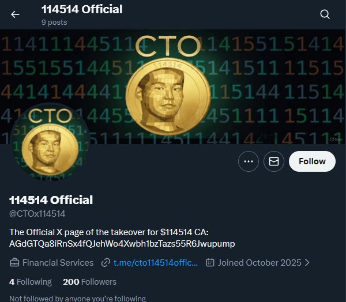This screenshot has width=346, height=302.
Task: Click "Not followed by anyone you're following"
Action: [x=78, y=299]
